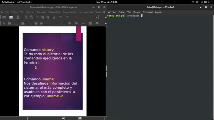The width and height of the screenshot is (214, 120).
Task: Open the Presentación menu in Impress
Action: point(69,12)
